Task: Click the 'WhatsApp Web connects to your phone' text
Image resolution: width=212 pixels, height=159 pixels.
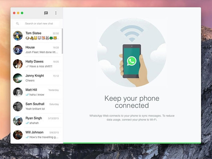Action: coord(132,118)
